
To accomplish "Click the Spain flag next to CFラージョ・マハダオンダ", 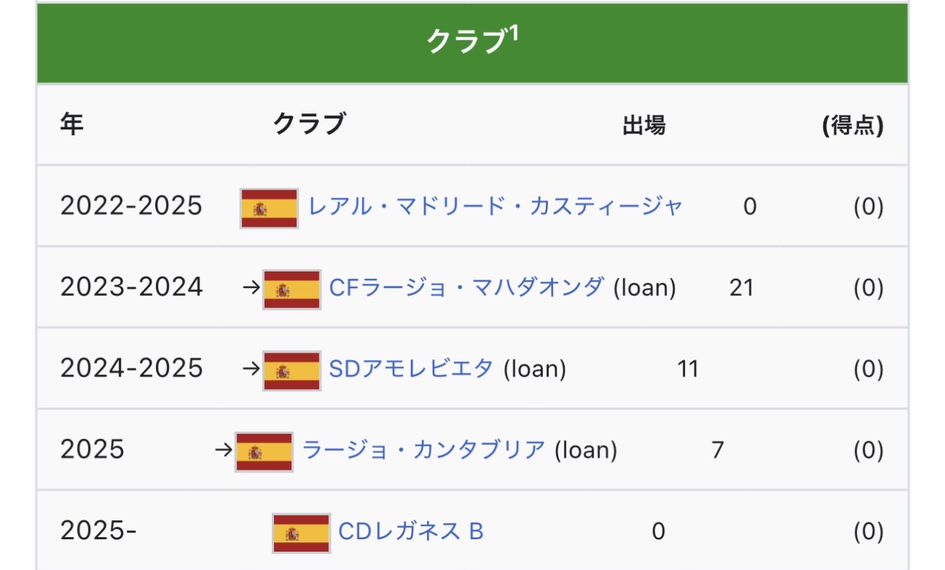I will 292,290.
